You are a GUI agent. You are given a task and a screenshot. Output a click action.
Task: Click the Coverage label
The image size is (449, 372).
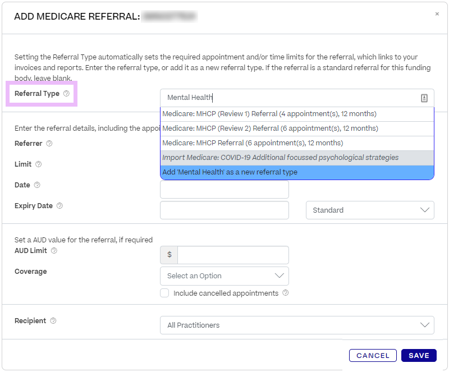(31, 272)
